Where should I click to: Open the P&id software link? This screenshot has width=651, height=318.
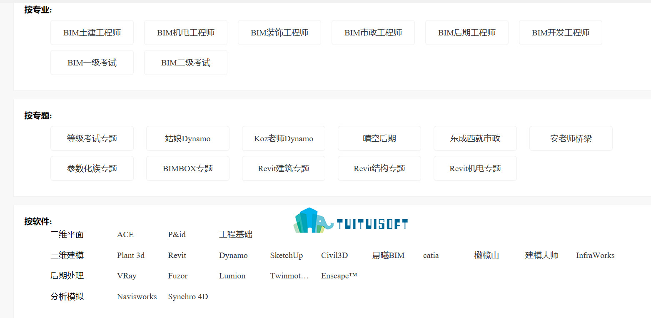177,235
